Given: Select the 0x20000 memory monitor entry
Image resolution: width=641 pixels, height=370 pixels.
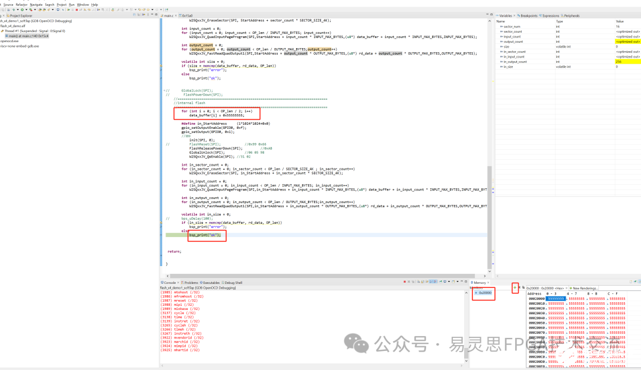Looking at the screenshot, I should click(x=484, y=293).
